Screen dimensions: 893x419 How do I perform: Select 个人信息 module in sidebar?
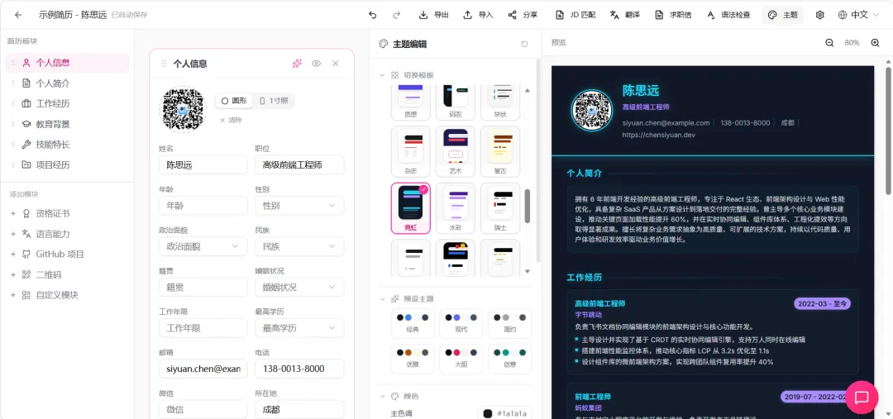coord(67,63)
